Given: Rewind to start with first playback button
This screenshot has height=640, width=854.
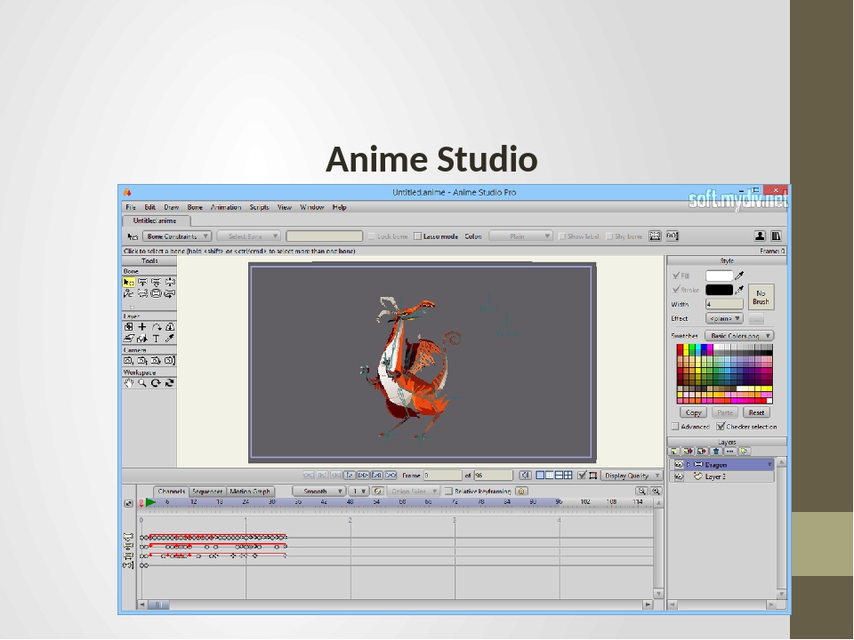Looking at the screenshot, I should tap(309, 475).
